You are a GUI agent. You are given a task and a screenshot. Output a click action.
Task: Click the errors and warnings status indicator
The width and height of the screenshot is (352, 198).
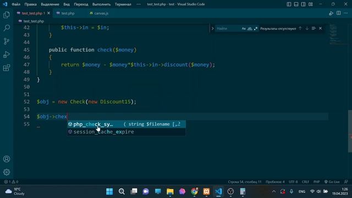tap(11, 182)
